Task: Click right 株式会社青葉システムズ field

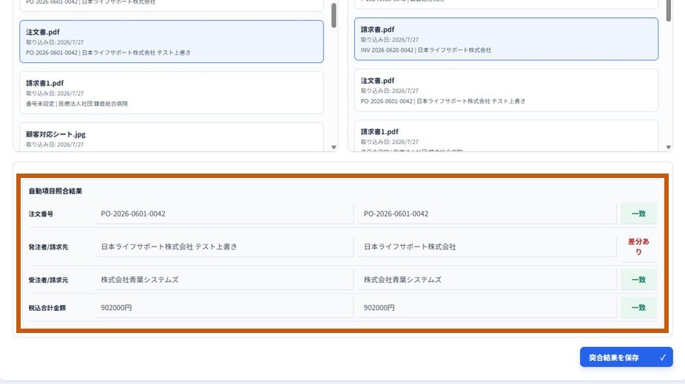Action: point(487,279)
